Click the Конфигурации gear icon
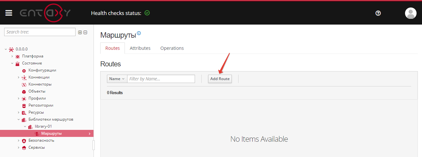422x157 pixels. coord(24,71)
